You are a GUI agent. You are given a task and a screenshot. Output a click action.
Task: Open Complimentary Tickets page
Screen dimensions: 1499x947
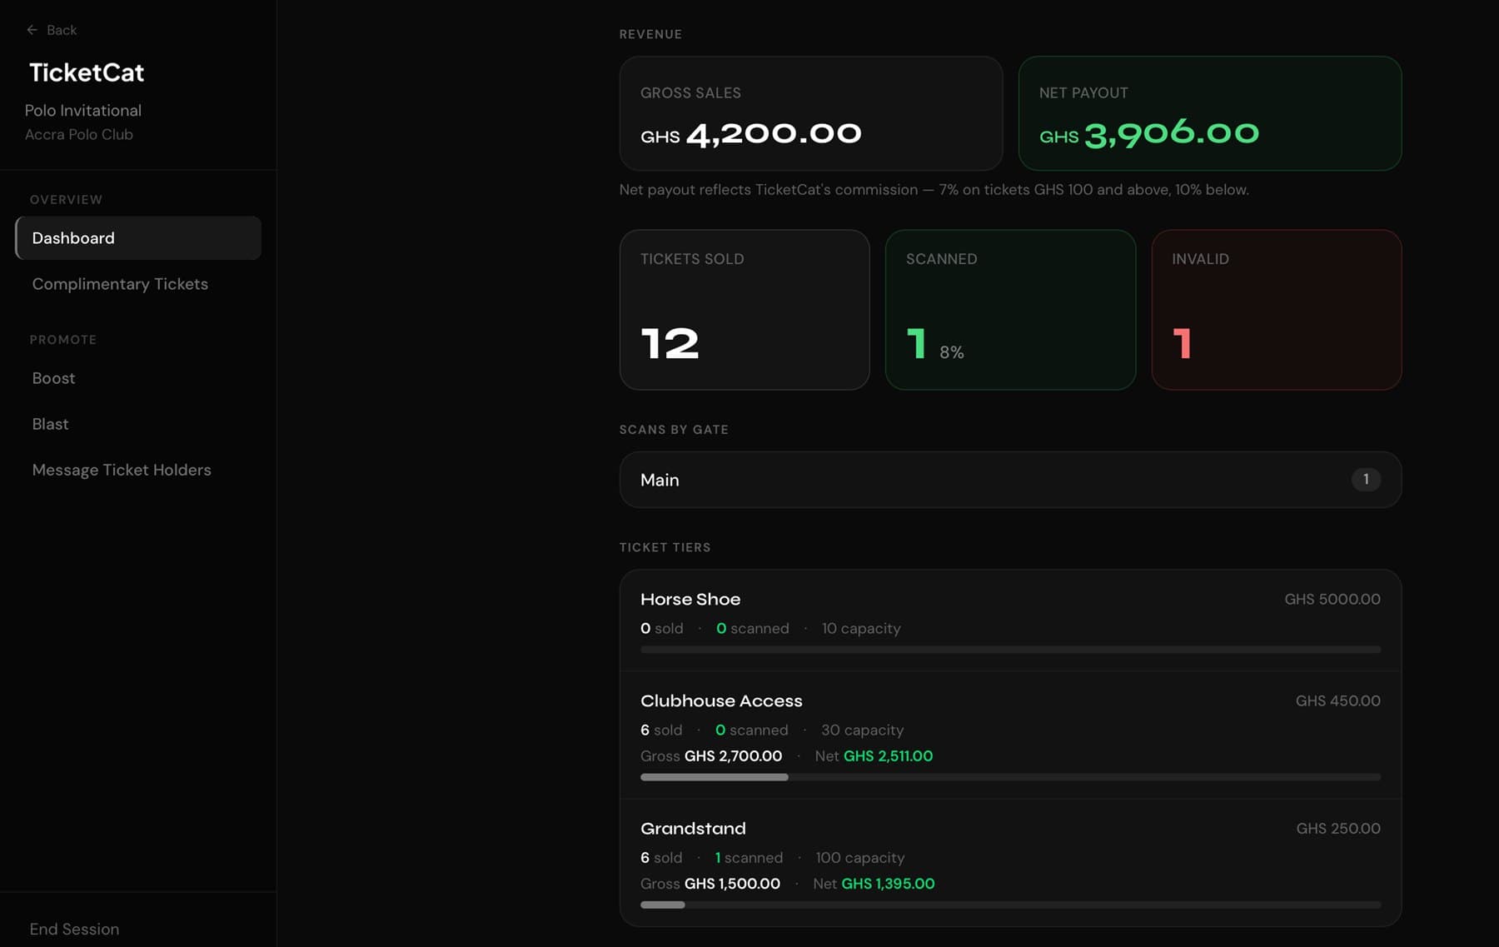(120, 284)
